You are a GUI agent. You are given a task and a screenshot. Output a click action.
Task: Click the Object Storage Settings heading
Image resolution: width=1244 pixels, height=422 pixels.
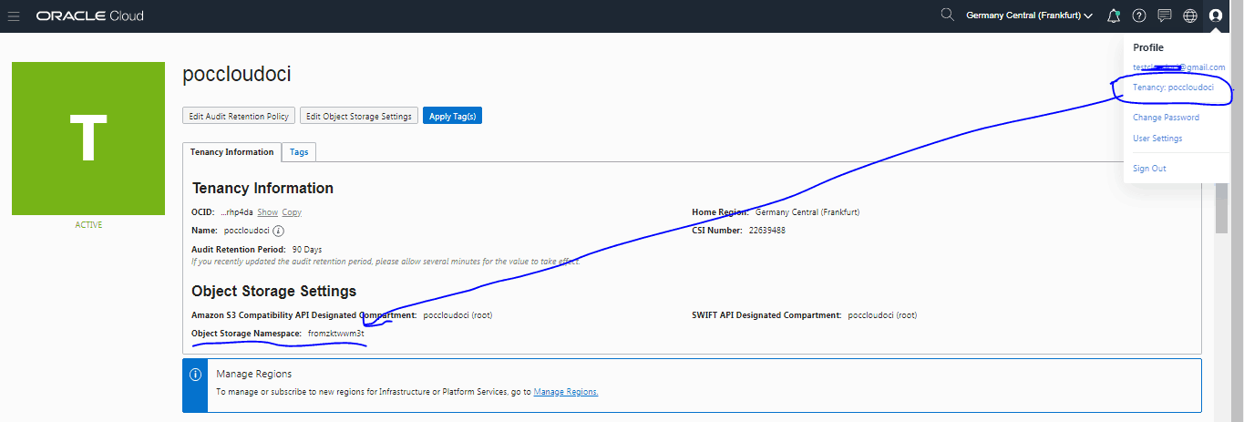273,291
